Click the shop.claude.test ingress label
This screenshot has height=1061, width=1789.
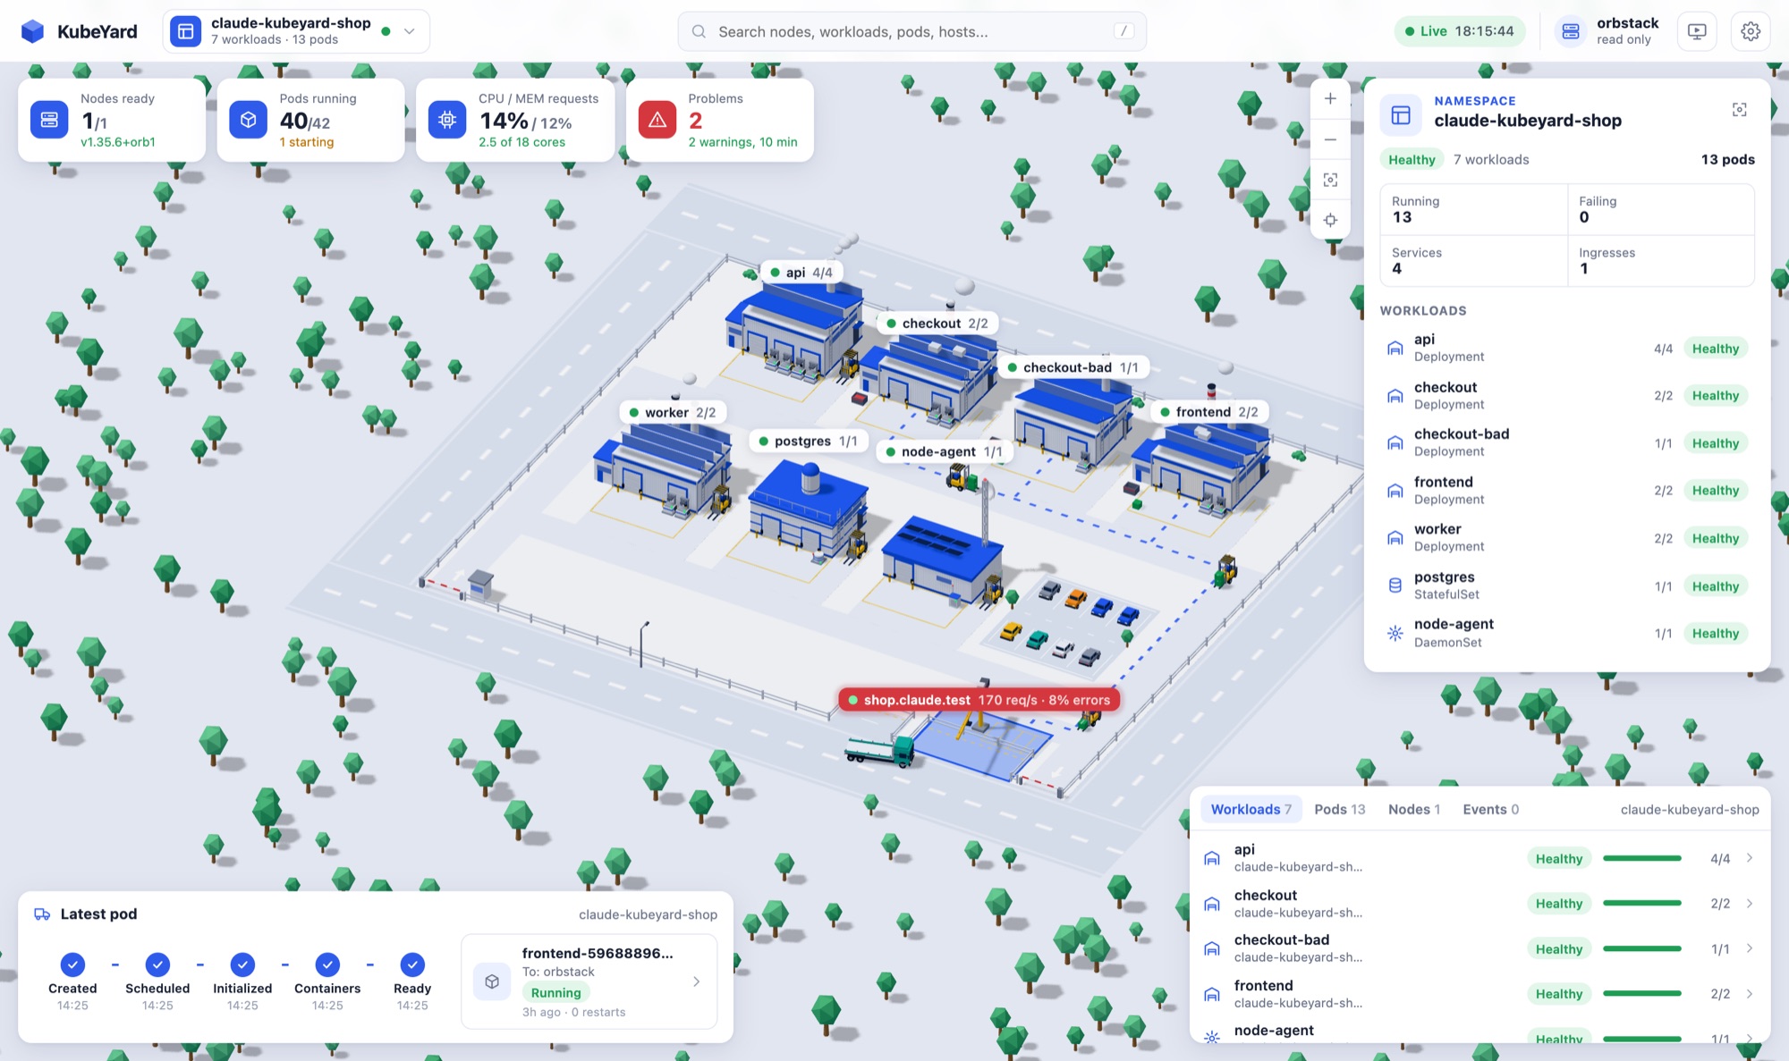point(979,700)
